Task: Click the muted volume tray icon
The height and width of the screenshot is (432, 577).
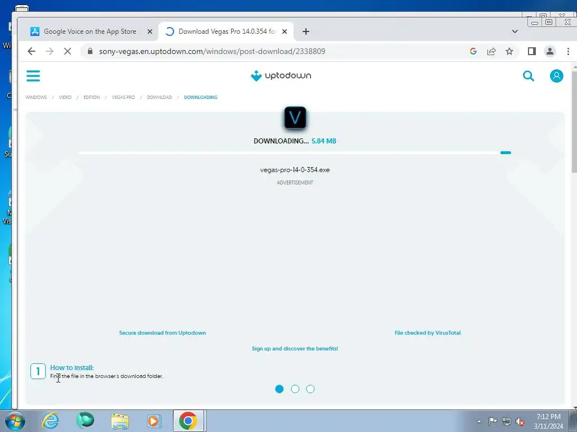Action: point(520,422)
